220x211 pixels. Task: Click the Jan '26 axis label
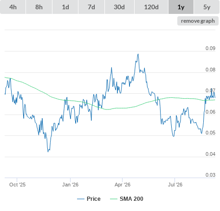tap(70, 185)
